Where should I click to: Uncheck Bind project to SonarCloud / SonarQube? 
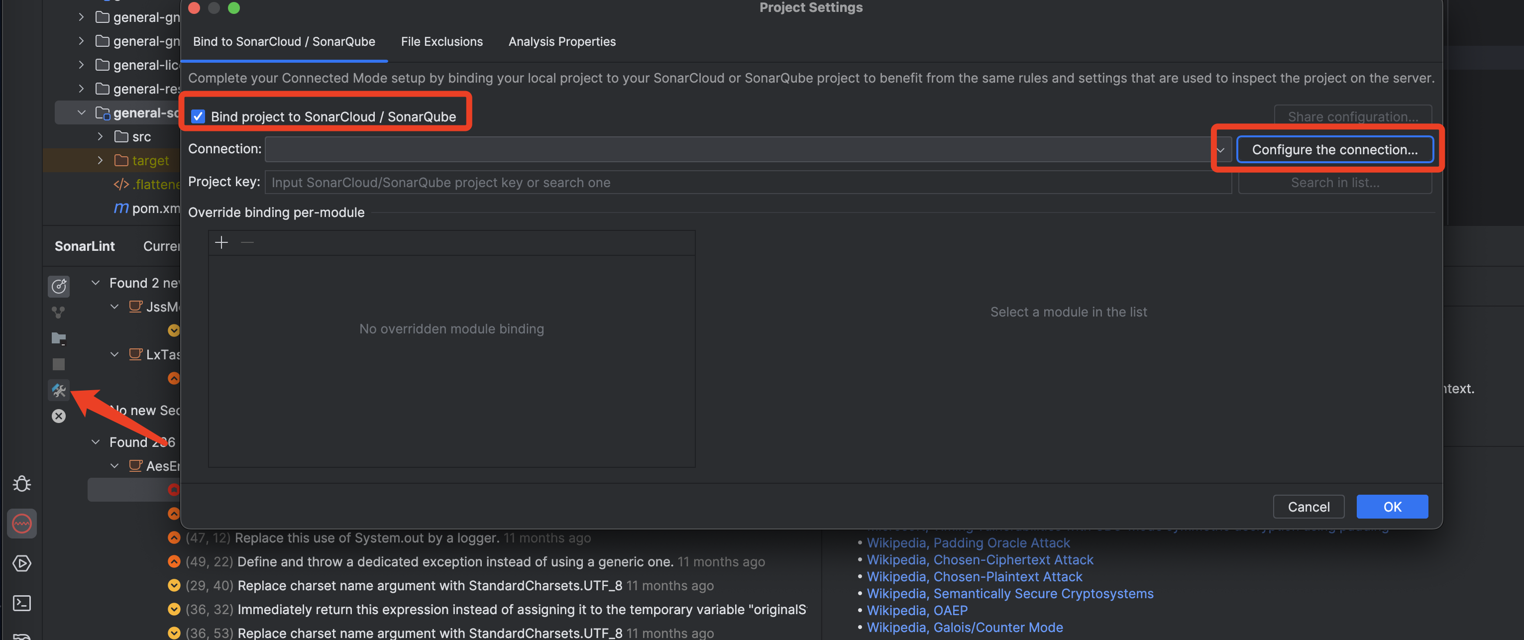(198, 116)
